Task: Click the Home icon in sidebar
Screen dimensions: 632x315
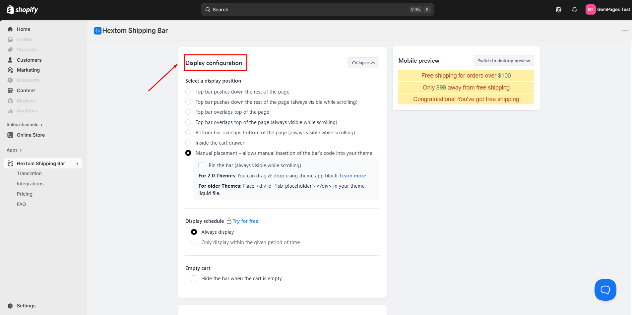Action: pos(10,29)
